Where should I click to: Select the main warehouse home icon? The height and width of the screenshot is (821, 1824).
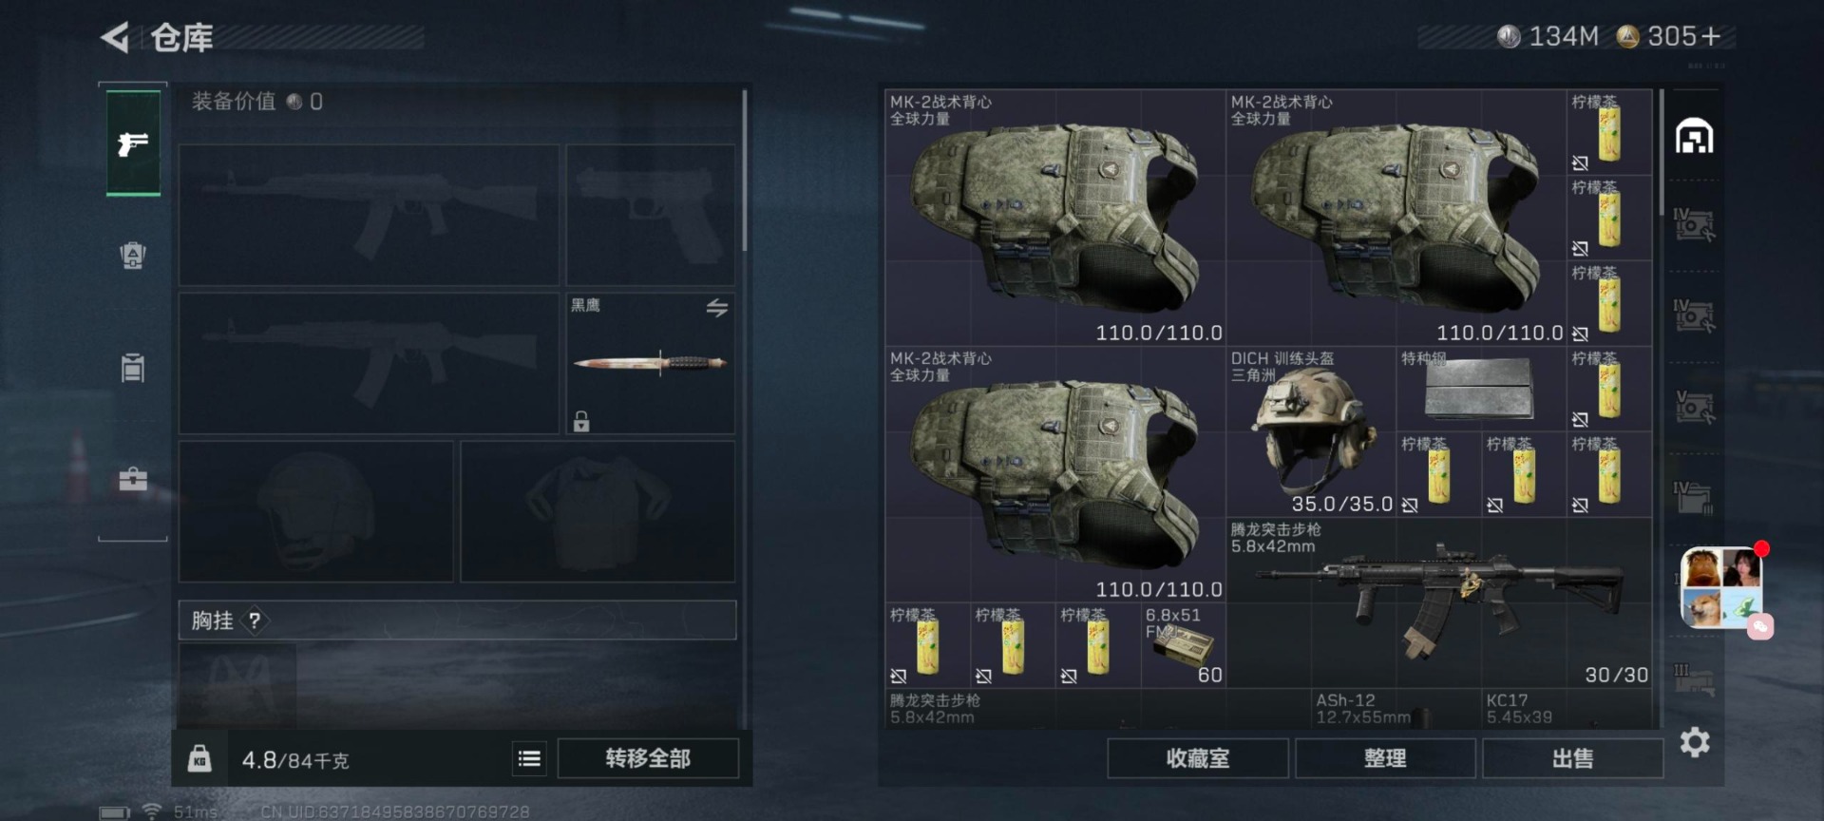1695,136
